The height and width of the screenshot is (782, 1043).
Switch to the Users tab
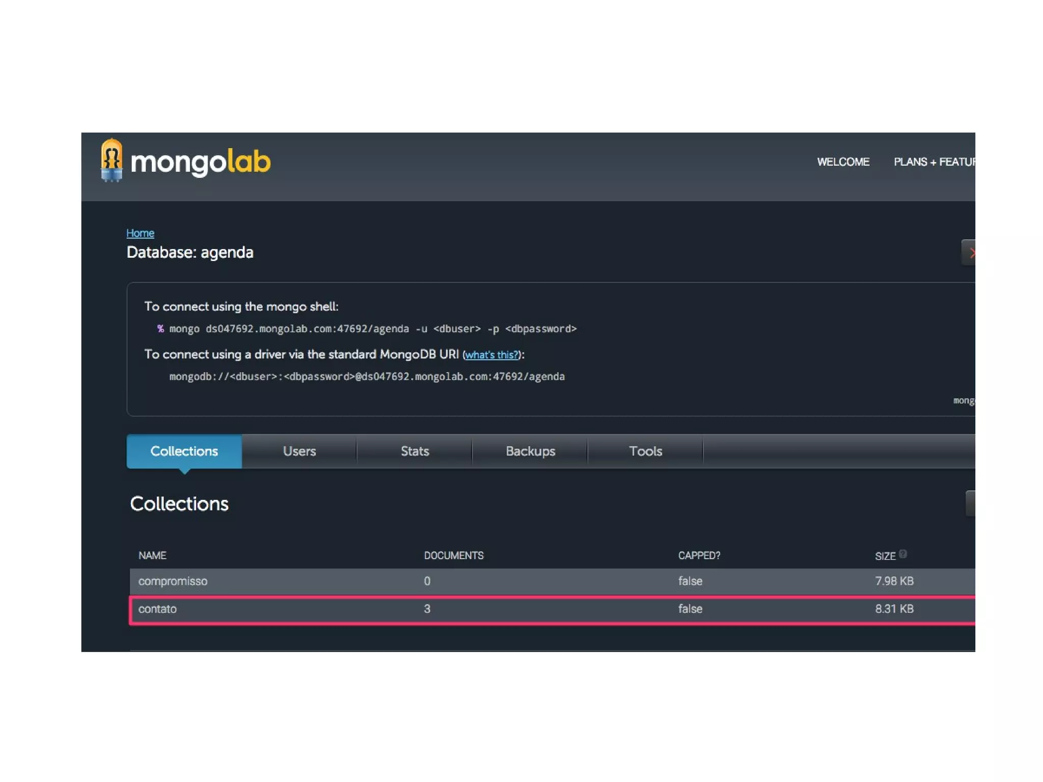point(299,451)
